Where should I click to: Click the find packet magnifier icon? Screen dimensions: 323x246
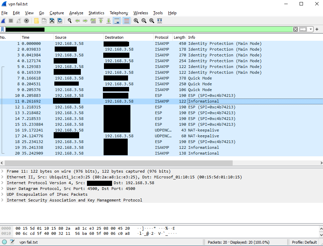pyautogui.click(x=70, y=21)
